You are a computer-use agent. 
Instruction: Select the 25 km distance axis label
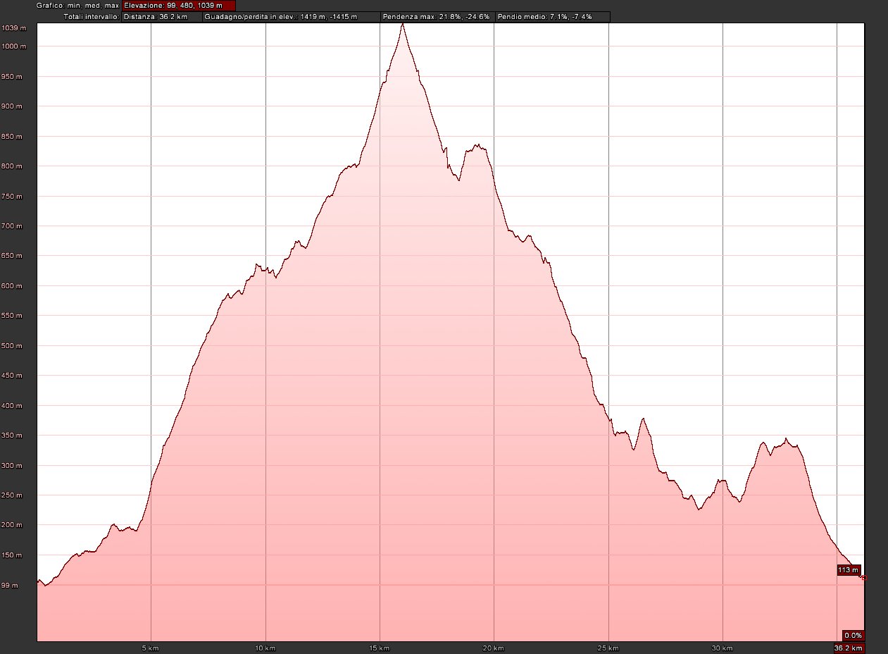pyautogui.click(x=608, y=648)
